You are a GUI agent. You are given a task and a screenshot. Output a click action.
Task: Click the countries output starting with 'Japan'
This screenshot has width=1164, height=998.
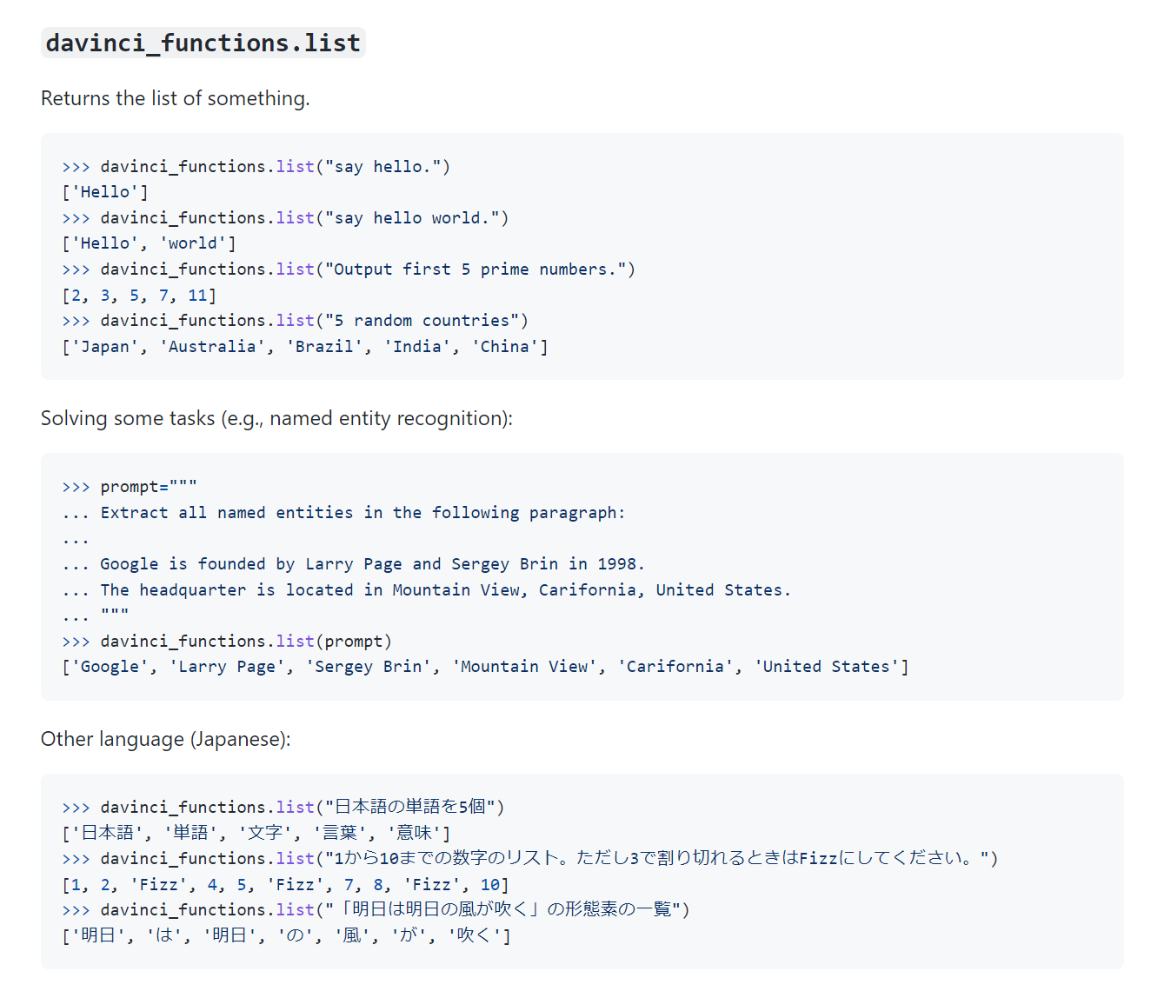click(305, 347)
